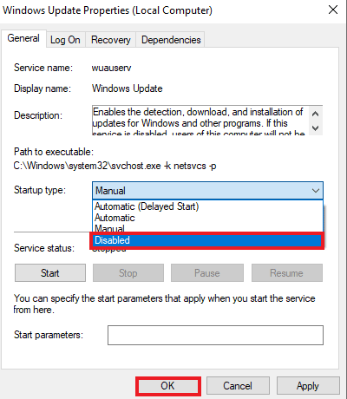Viewport: 347px width, 399px height.
Task: Open the Log On tab
Action: click(65, 40)
